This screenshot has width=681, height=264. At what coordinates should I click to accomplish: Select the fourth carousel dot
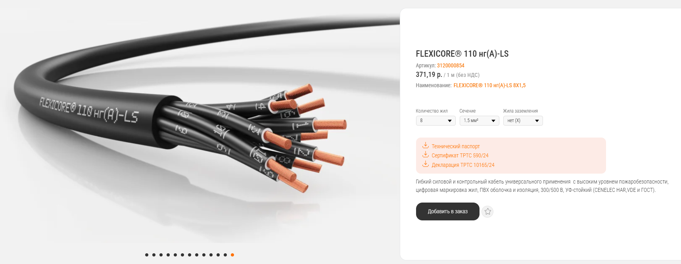[x=168, y=255]
